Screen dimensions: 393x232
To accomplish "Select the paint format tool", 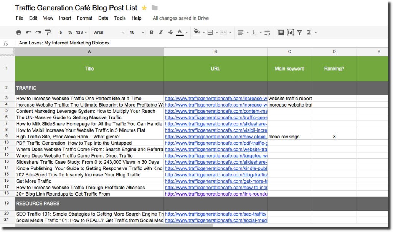I will (48, 32).
